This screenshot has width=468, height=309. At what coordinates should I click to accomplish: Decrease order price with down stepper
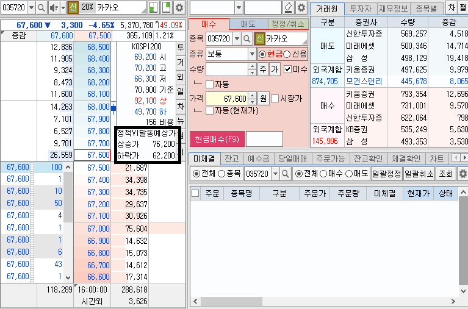click(253, 102)
